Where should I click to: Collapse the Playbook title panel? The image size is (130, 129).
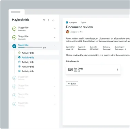[x=53, y=20]
